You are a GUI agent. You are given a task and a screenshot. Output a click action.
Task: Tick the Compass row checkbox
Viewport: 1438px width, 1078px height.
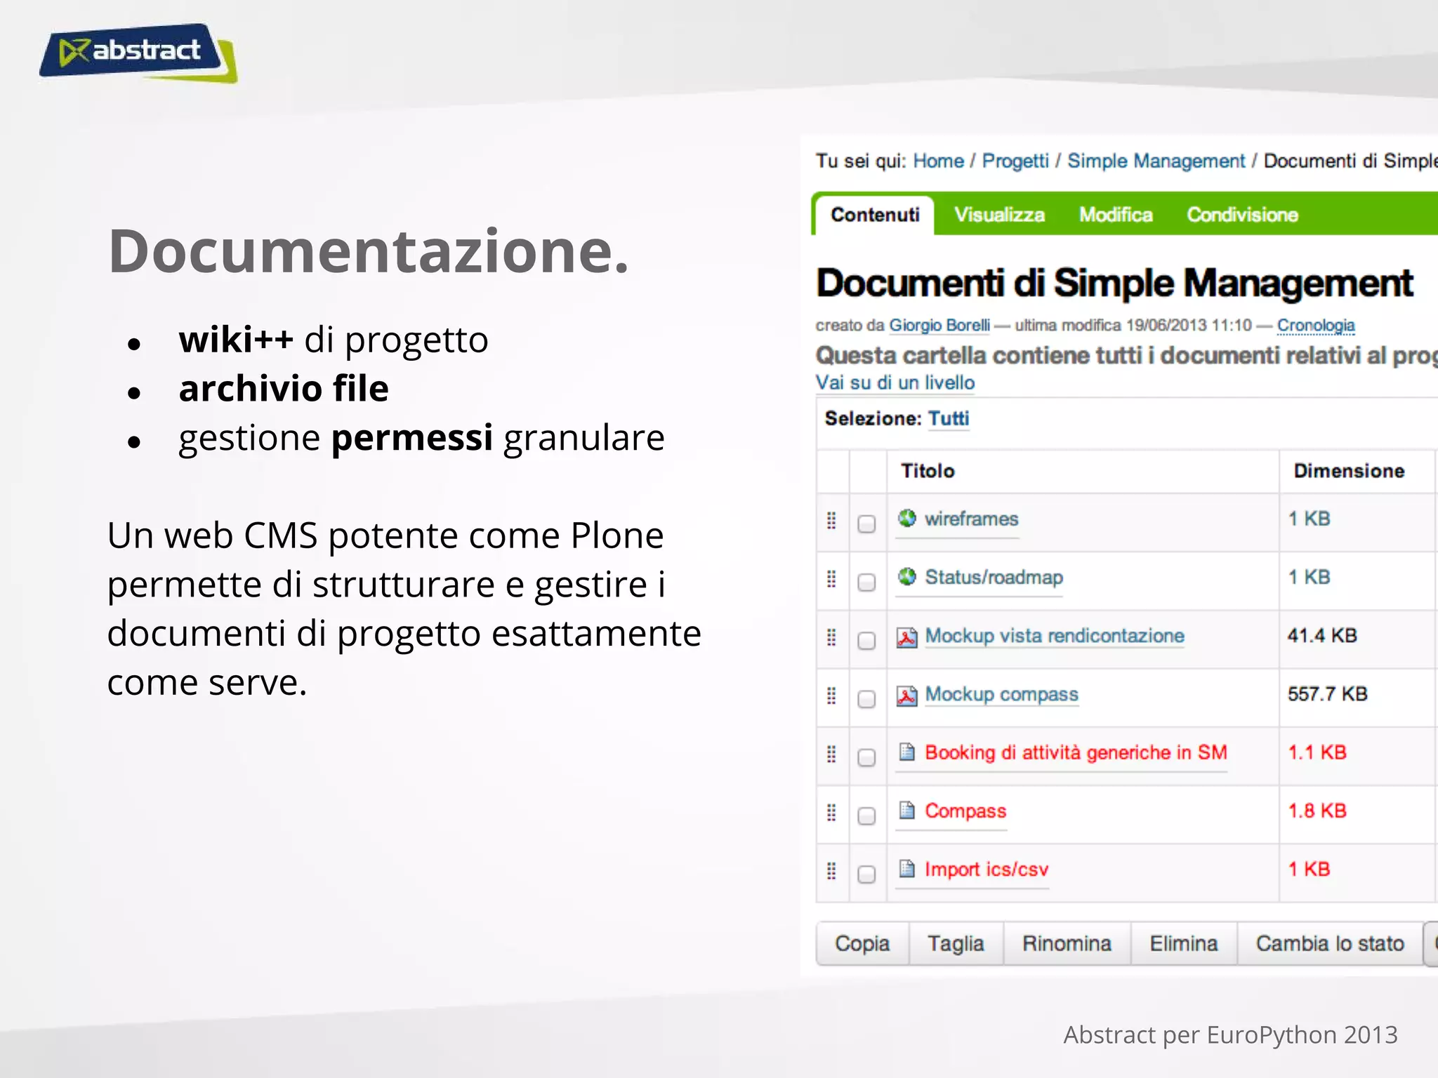coord(867,816)
